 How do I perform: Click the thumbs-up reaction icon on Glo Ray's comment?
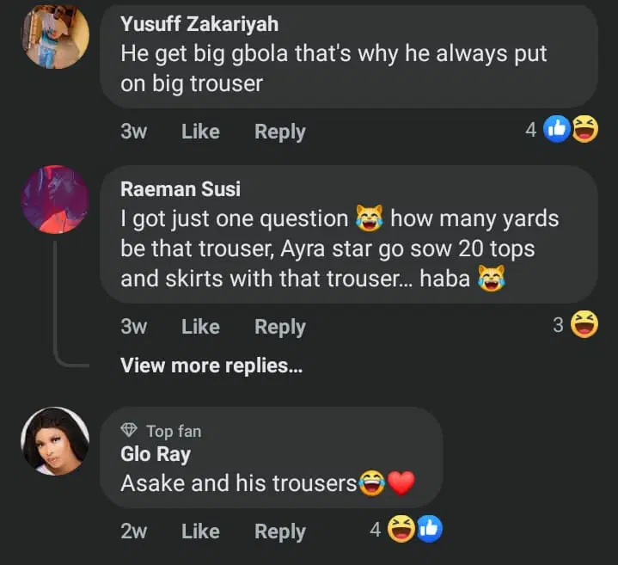point(428,530)
